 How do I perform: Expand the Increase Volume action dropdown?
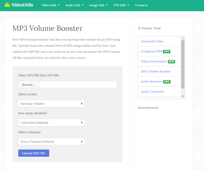click(x=51, y=103)
